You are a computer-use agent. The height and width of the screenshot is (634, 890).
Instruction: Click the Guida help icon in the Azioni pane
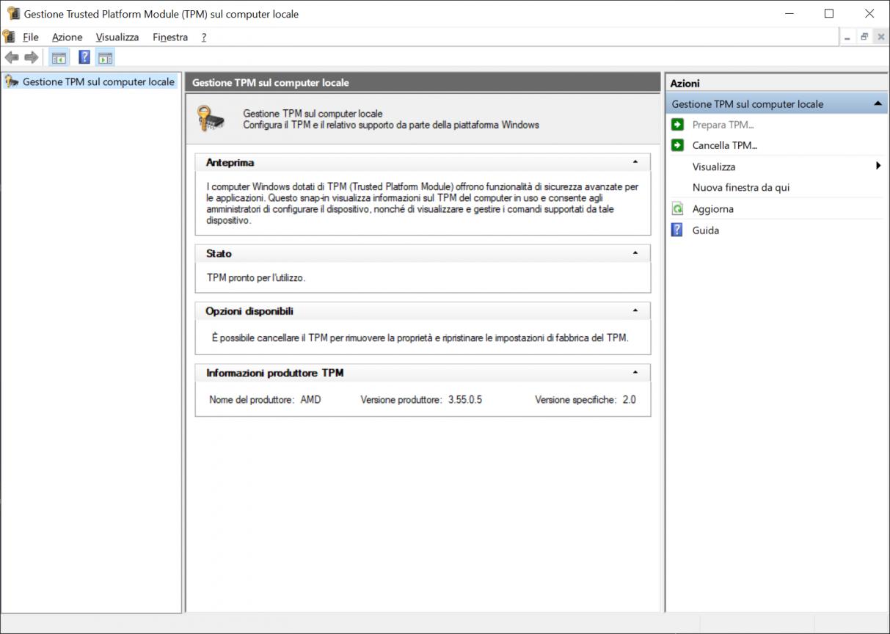point(676,230)
